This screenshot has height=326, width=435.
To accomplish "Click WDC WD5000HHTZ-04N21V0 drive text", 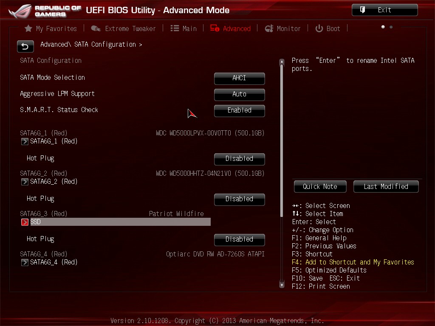I will click(x=210, y=174).
